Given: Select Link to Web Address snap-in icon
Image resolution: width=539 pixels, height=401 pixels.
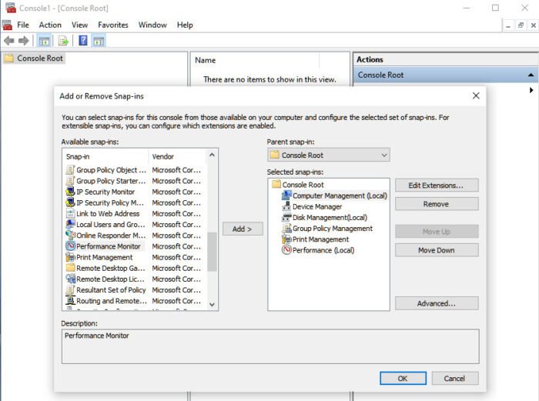Looking at the screenshot, I should click(x=70, y=213).
